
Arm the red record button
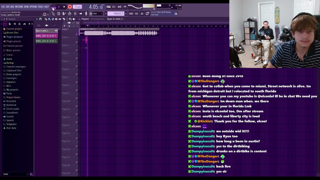point(70,7)
